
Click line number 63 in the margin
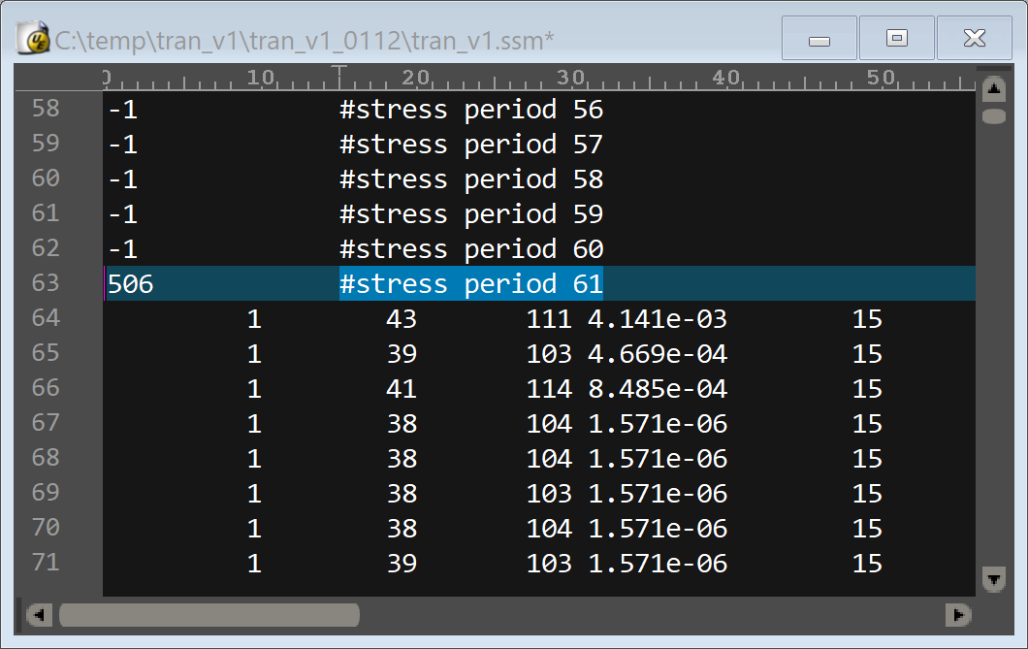46,283
